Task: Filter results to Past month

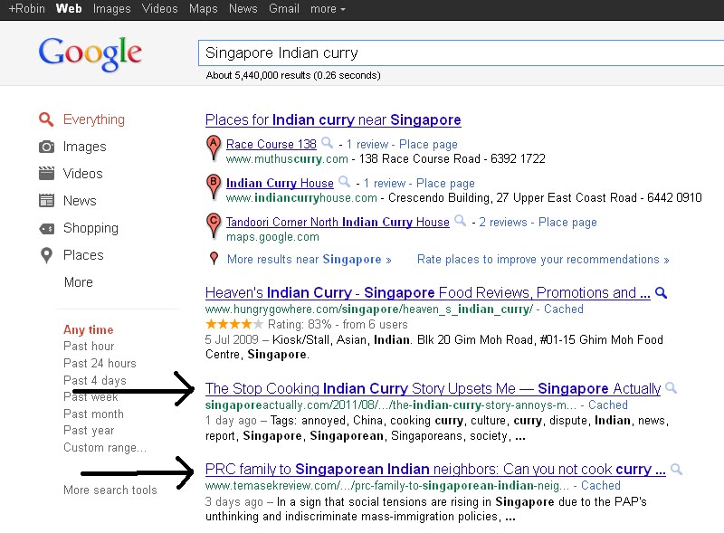Action: [x=93, y=414]
